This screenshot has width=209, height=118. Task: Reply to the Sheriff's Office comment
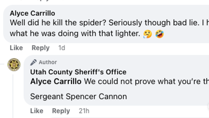(61, 111)
